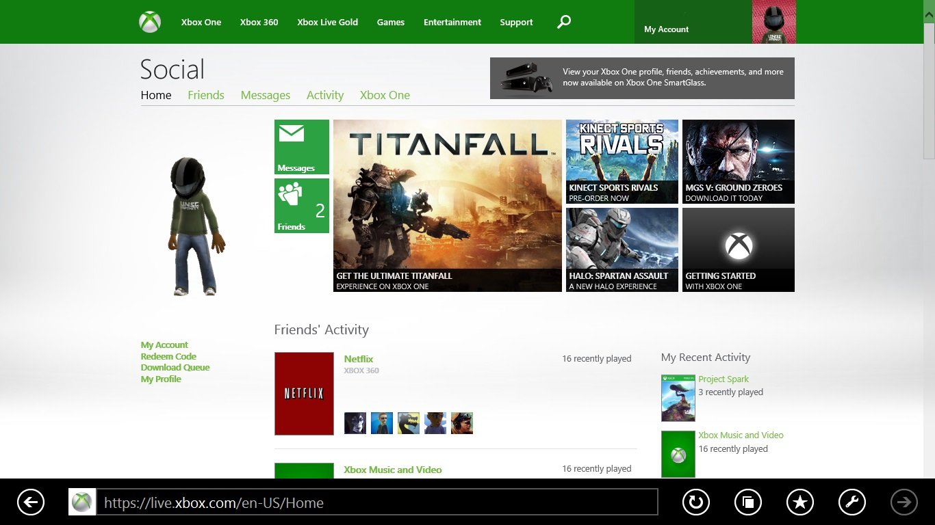935x525 pixels.
Task: Click the greyed forward arrow button
Action: pos(904,502)
